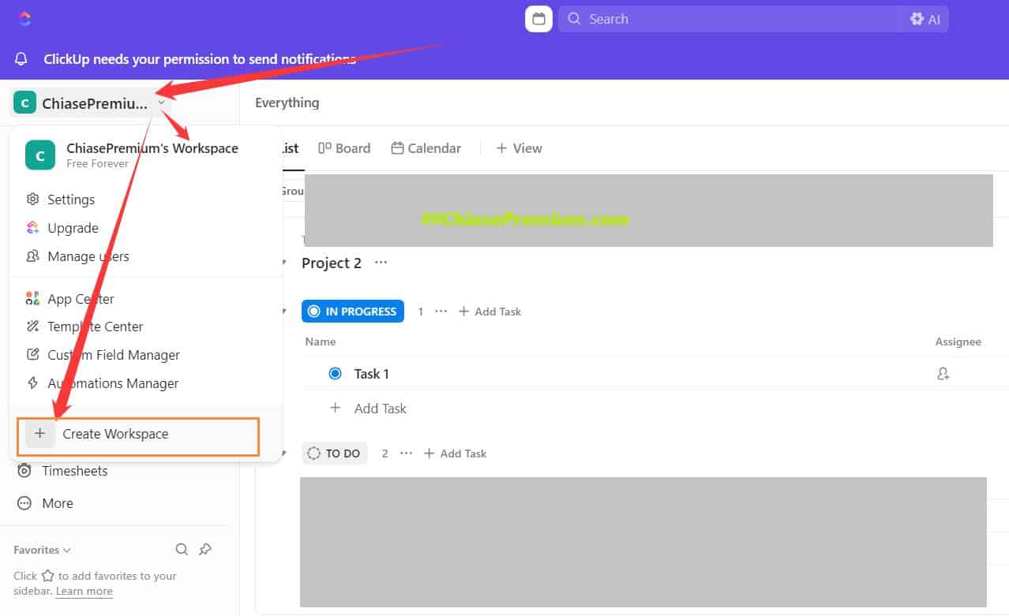Open the Calendar view tab
The width and height of the screenshot is (1009, 616).
pos(426,147)
